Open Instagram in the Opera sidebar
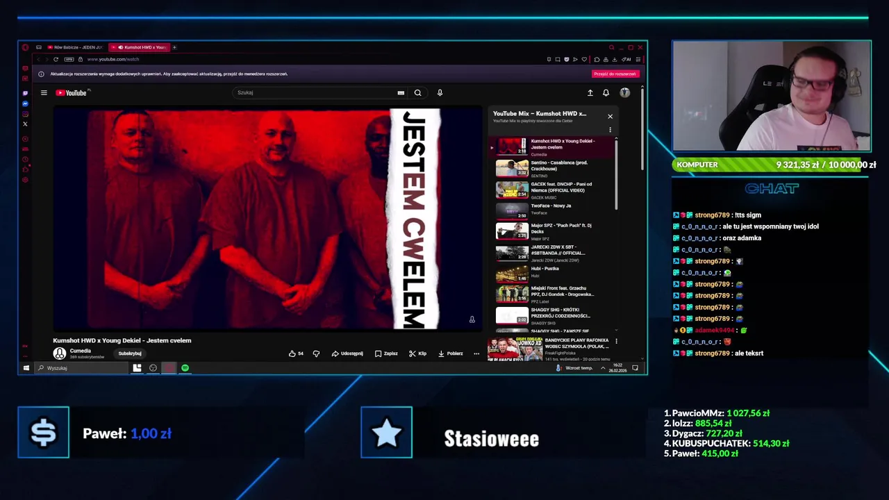 click(x=25, y=114)
